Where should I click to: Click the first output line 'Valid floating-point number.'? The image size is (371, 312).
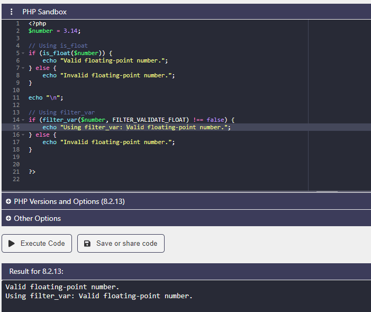62,287
